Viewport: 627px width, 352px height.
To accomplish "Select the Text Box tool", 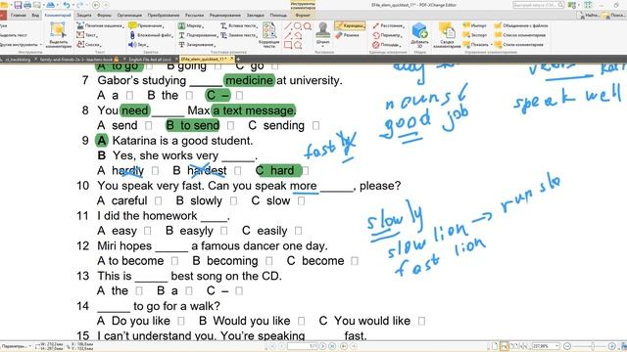I will 87,35.
